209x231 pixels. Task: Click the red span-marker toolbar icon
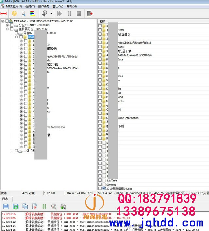(x=4, y=14)
